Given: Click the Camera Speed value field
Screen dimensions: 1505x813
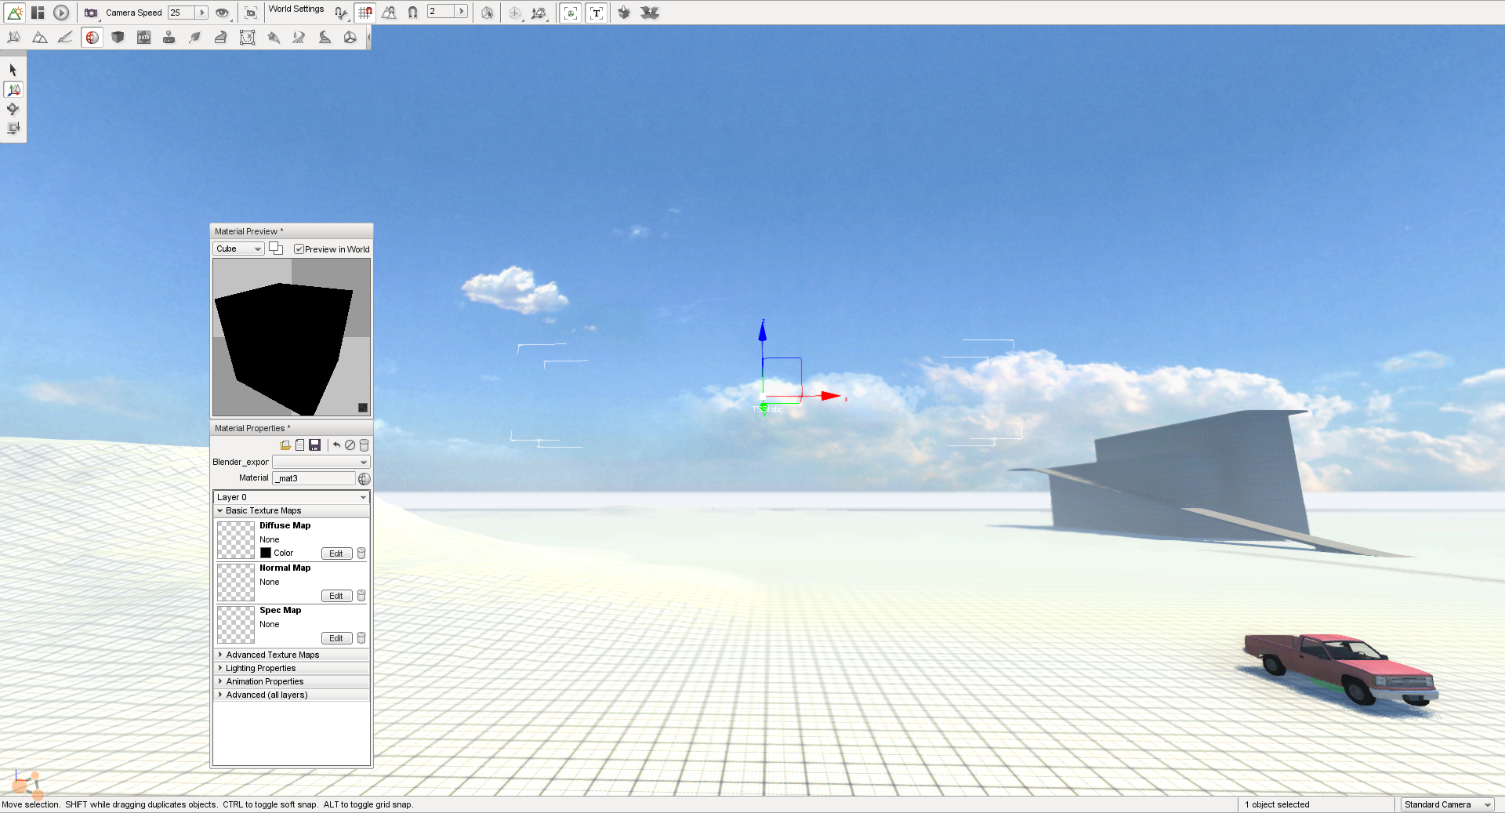Looking at the screenshot, I should click(182, 13).
